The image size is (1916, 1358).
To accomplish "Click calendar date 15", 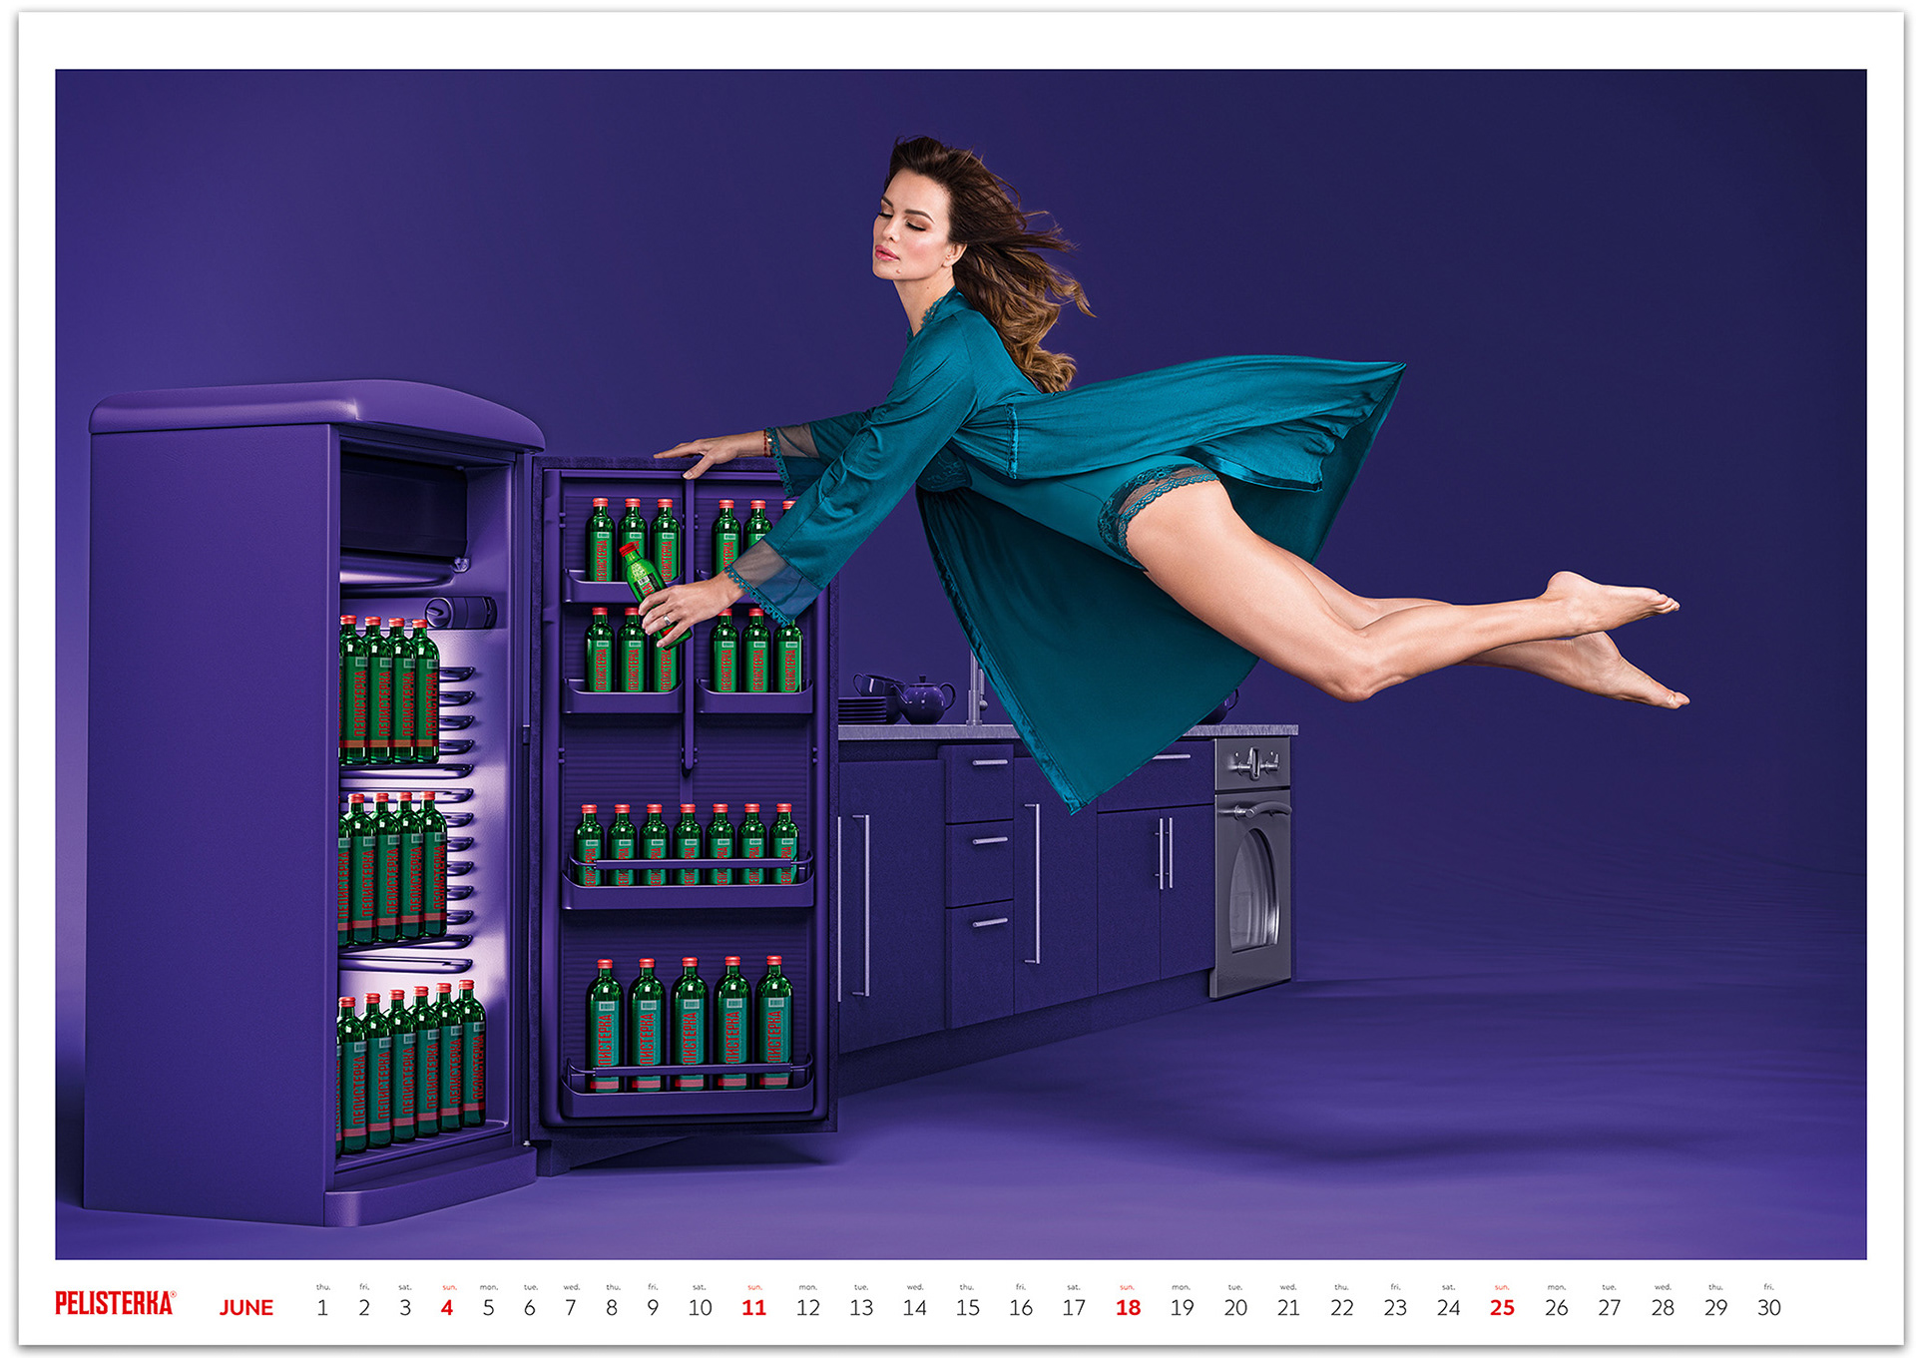I will click(x=967, y=1307).
